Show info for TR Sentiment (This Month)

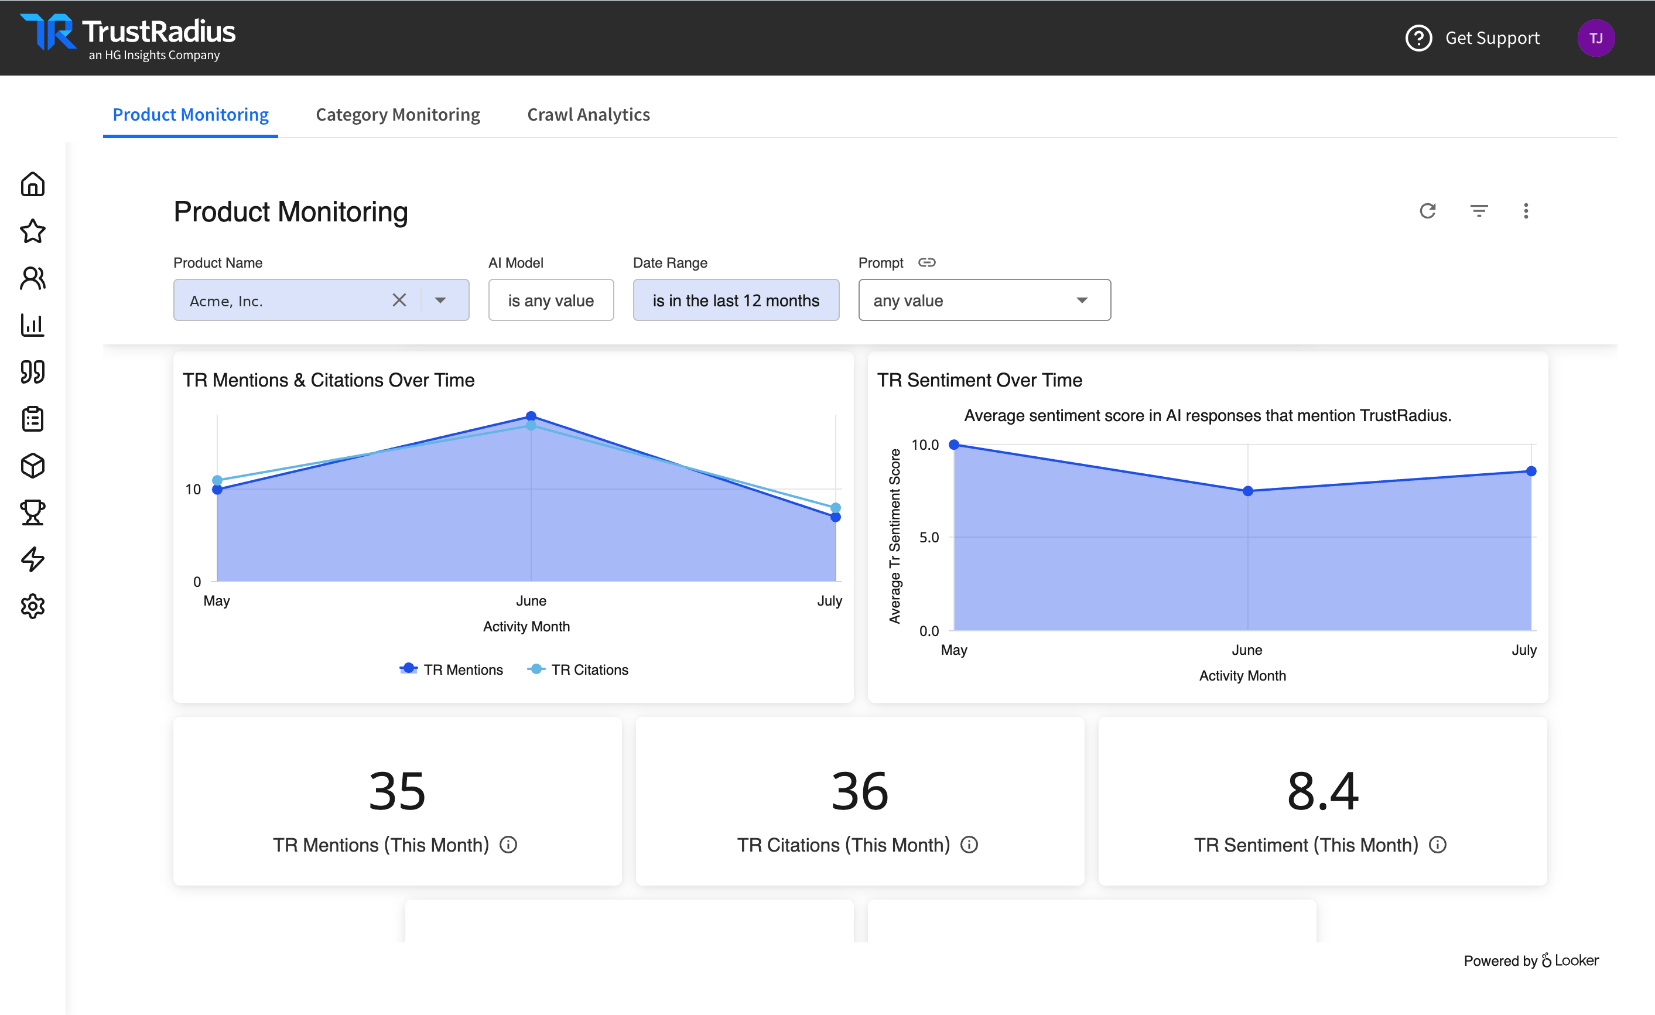pos(1437,845)
